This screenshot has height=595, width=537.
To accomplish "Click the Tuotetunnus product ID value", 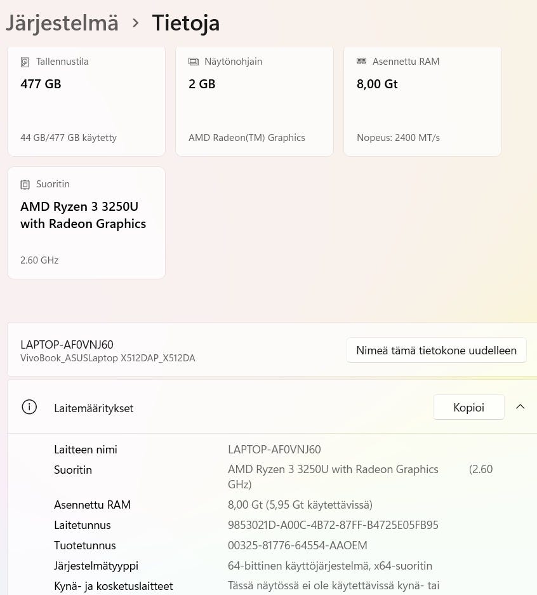I will pyautogui.click(x=297, y=545).
